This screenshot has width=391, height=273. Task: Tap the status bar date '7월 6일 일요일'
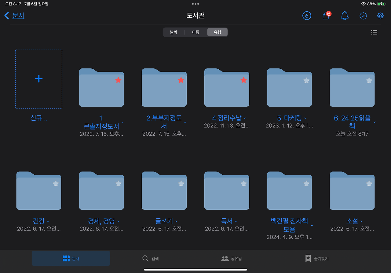(36, 4)
